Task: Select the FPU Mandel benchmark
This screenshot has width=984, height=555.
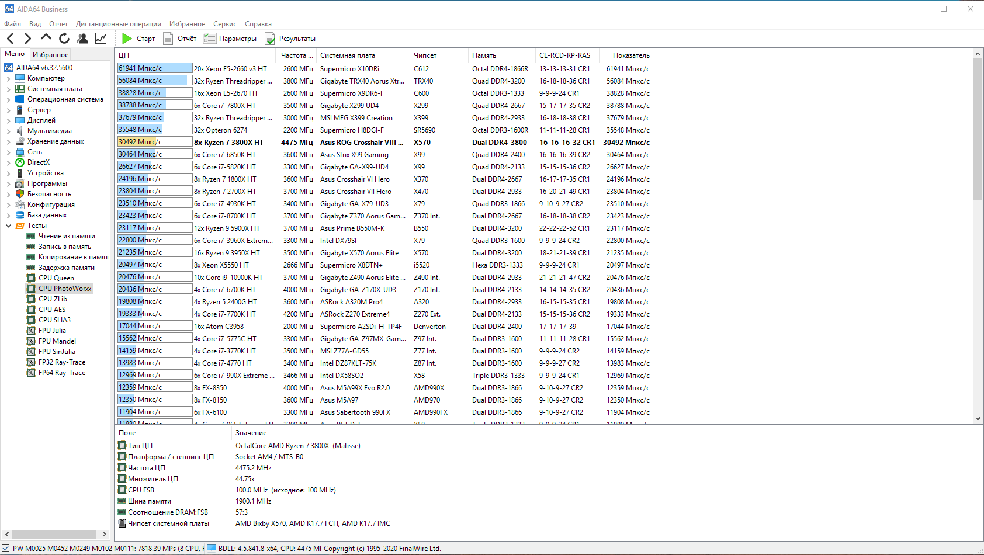Action: coord(57,341)
